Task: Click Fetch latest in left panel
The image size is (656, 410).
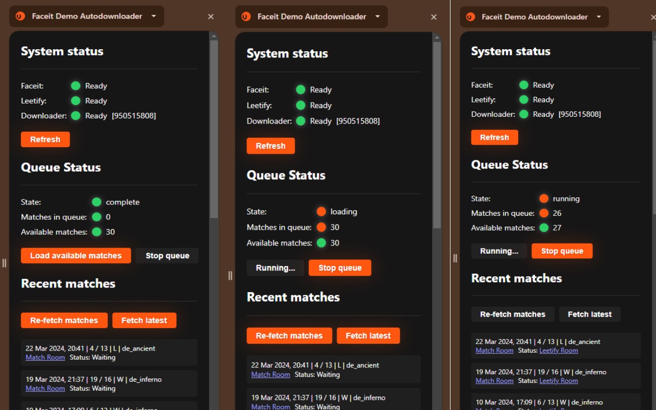Action: pyautogui.click(x=144, y=320)
